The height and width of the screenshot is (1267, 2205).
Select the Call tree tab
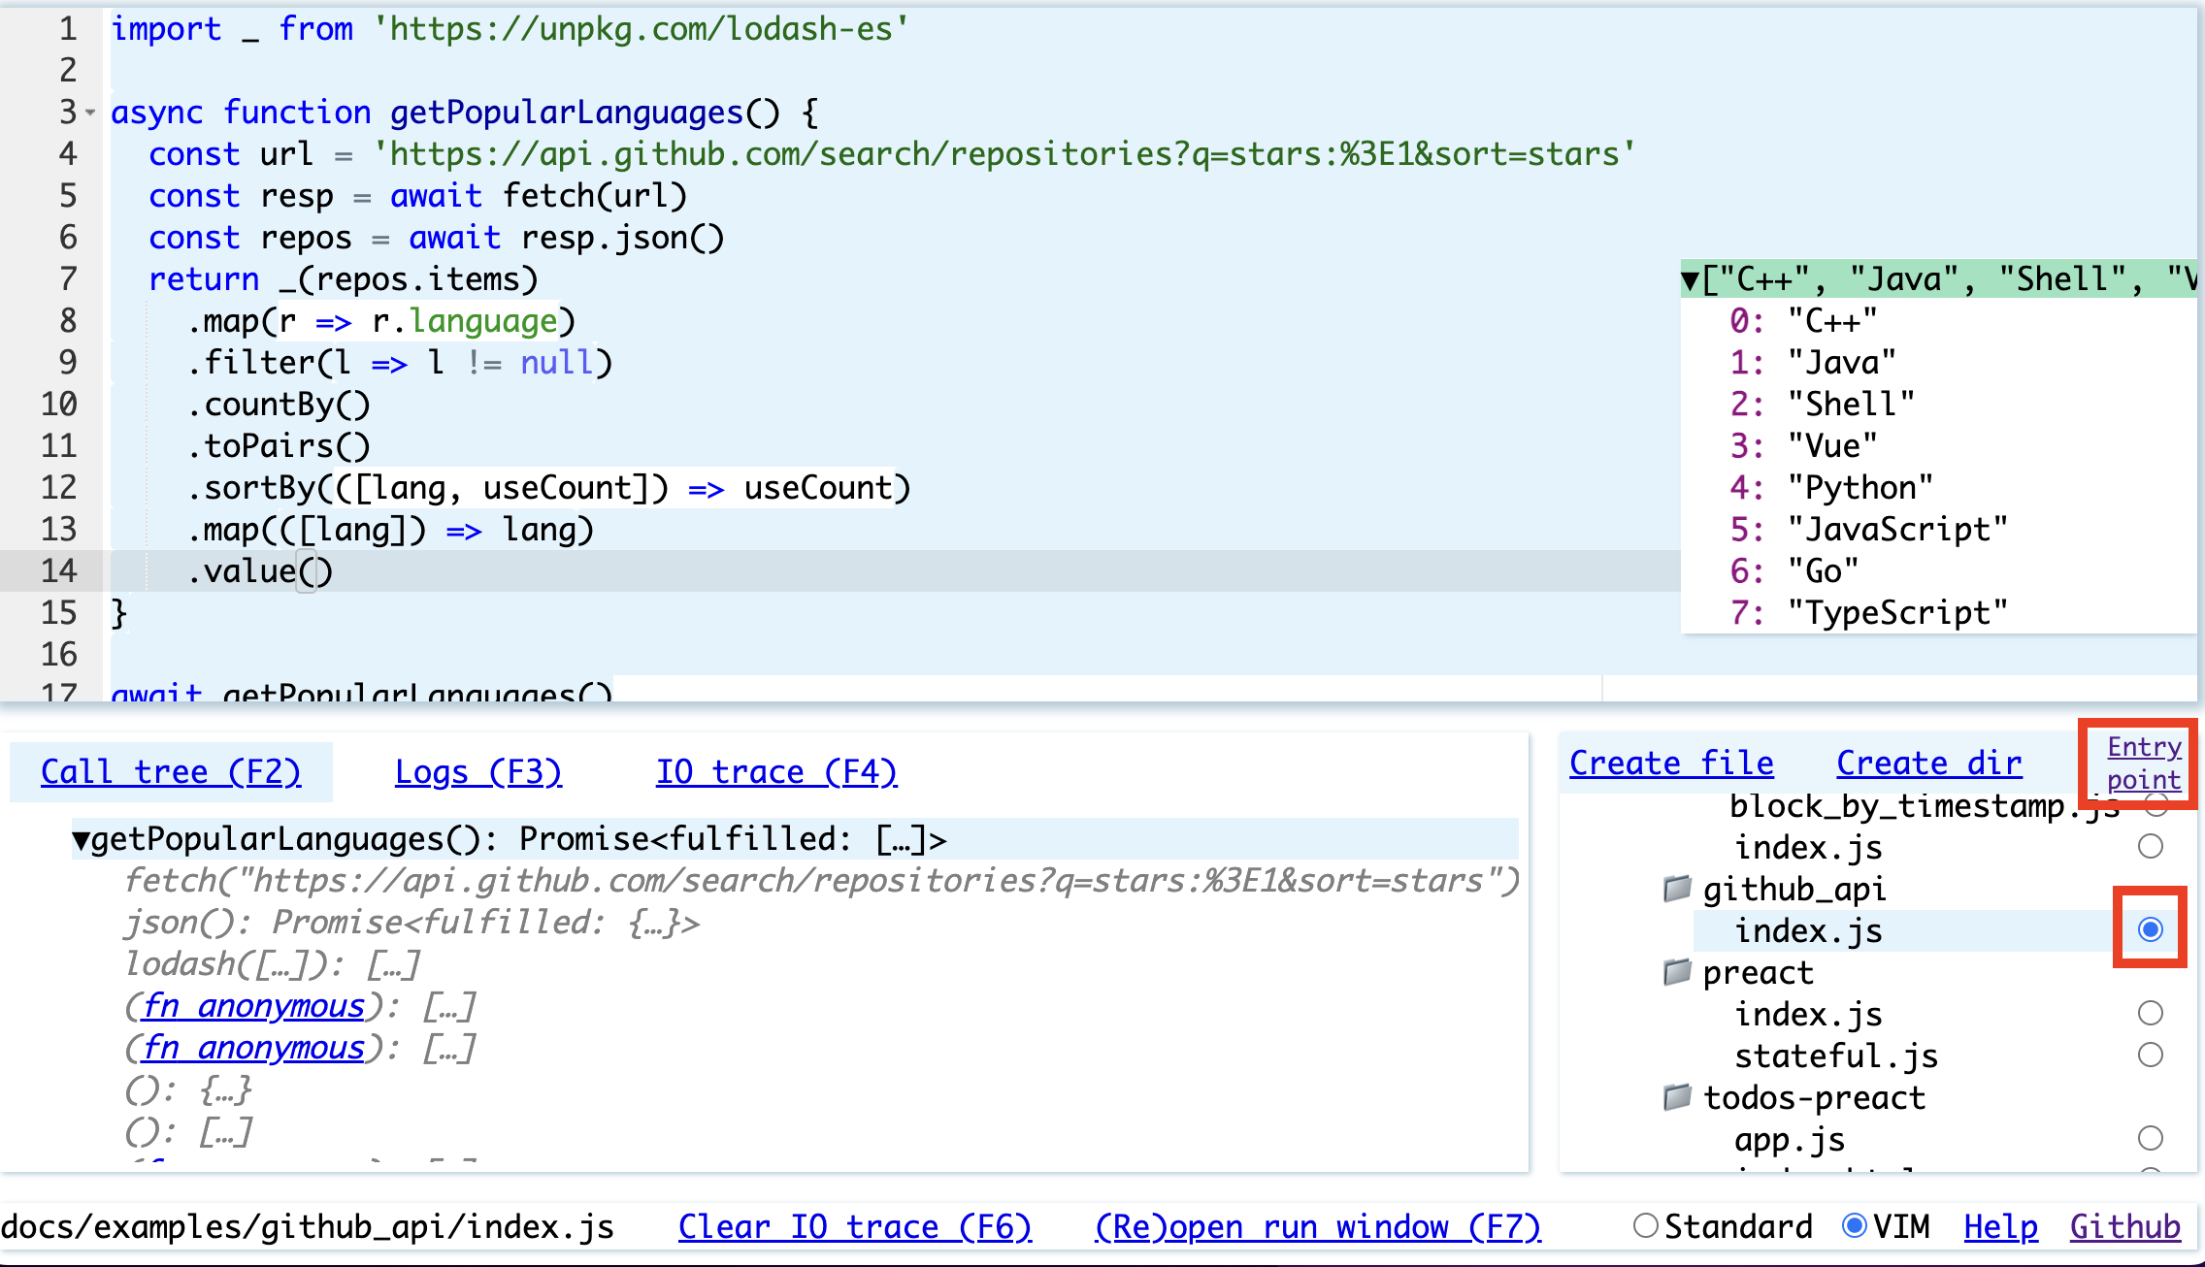pos(171,771)
